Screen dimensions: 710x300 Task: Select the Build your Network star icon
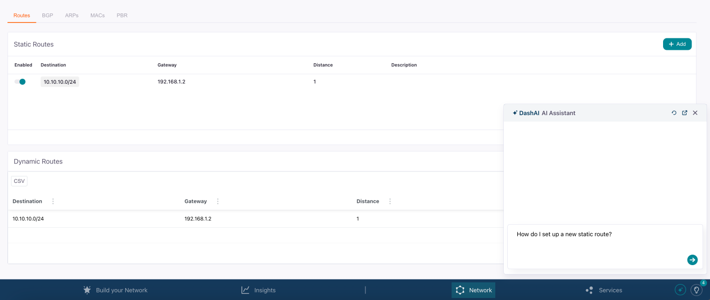[x=87, y=290]
